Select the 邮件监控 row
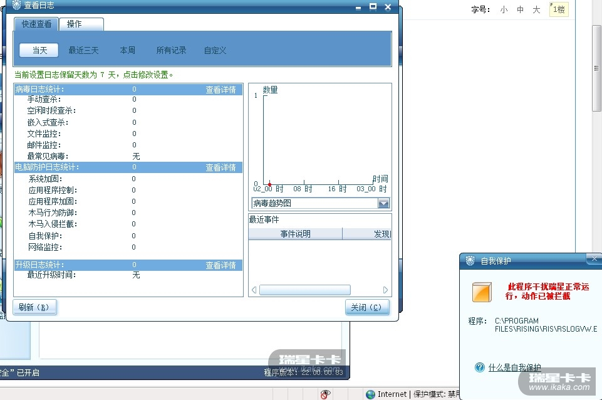The height and width of the screenshot is (400, 602). (128, 145)
